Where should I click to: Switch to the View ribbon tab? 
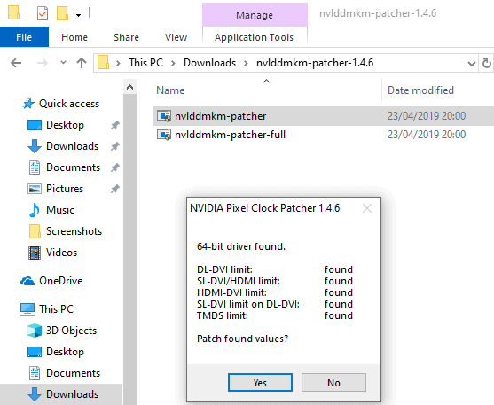pos(176,37)
